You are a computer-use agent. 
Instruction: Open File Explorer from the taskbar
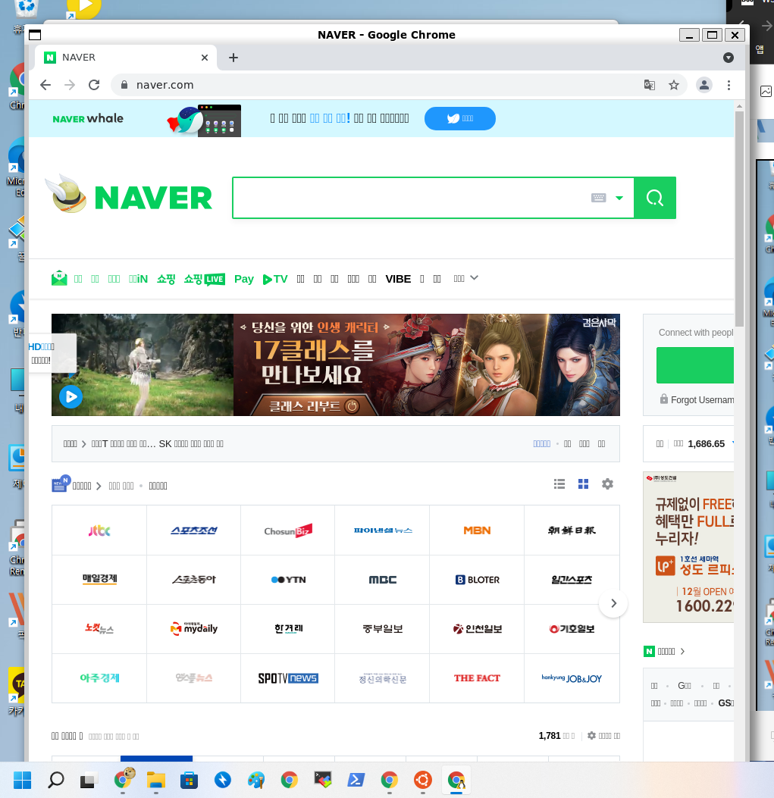(x=156, y=780)
